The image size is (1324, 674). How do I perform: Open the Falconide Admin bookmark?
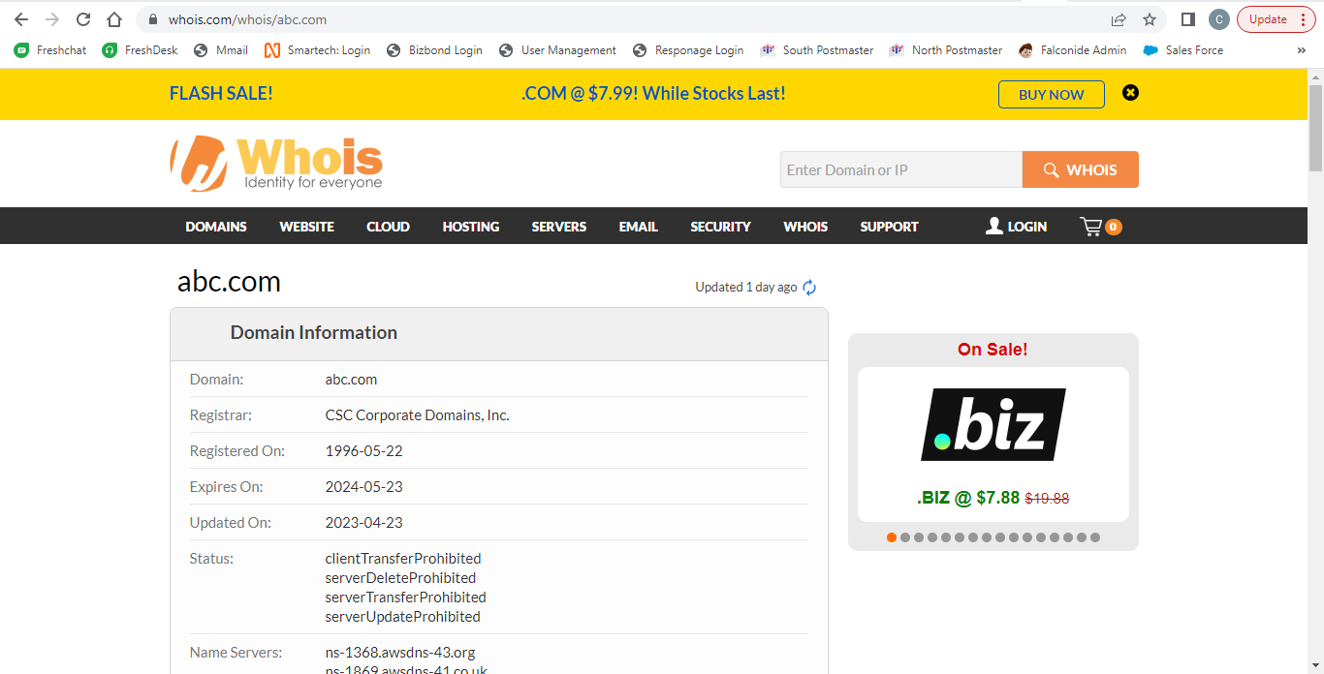click(1072, 50)
